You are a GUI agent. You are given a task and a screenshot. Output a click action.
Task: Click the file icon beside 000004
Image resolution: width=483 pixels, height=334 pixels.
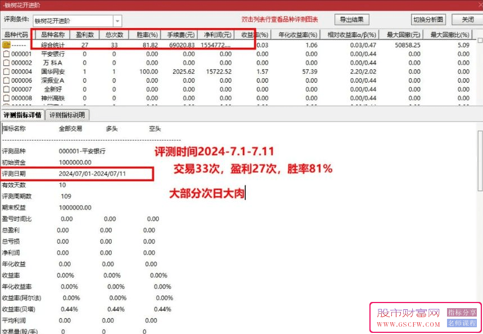6,72
